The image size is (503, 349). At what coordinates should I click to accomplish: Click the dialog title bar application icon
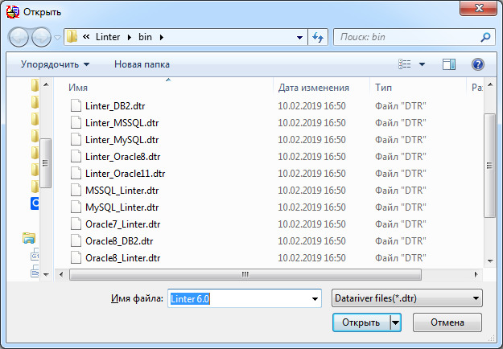pyautogui.click(x=13, y=12)
